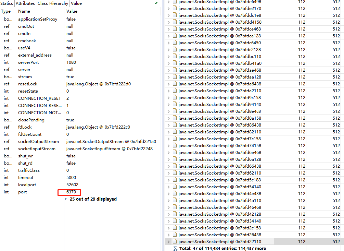Switch to the Value tab
Viewport: 344px width, 251px height.
click(76, 3)
